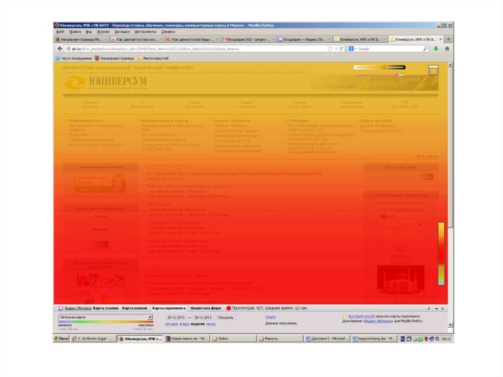Click the red views indicator dot

coord(228,308)
